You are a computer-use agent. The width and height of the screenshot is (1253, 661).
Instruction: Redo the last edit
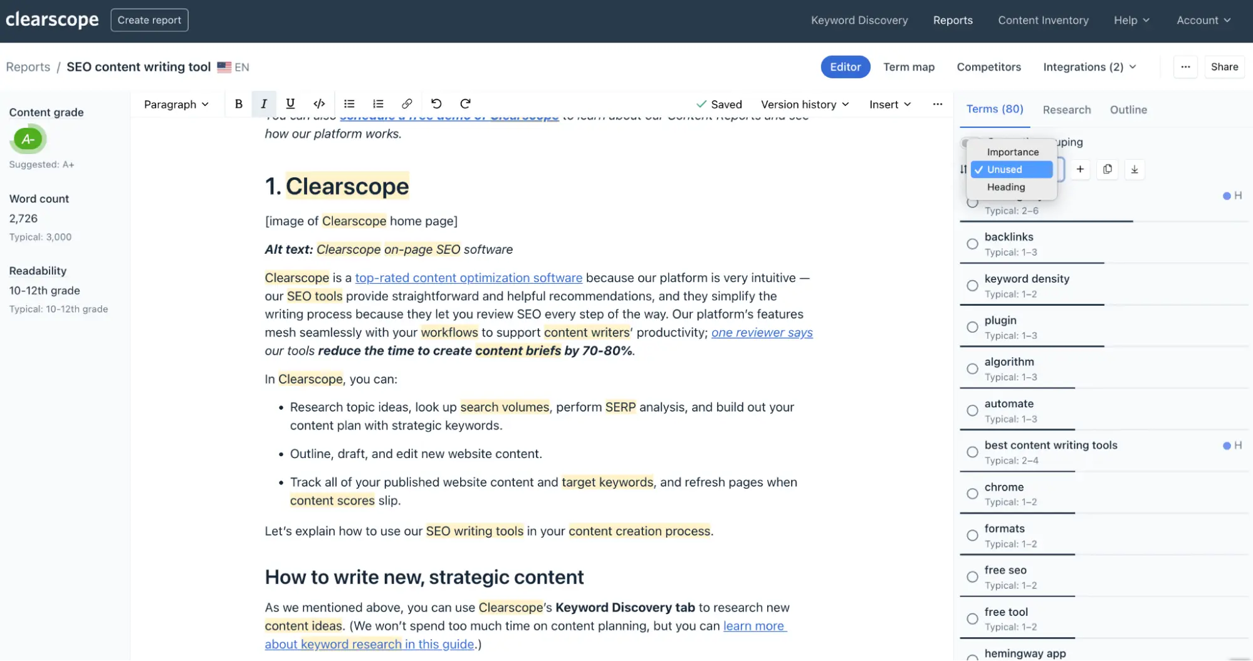pos(465,104)
